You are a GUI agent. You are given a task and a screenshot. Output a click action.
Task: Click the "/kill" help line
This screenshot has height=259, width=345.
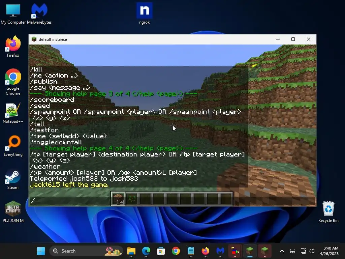36,69
